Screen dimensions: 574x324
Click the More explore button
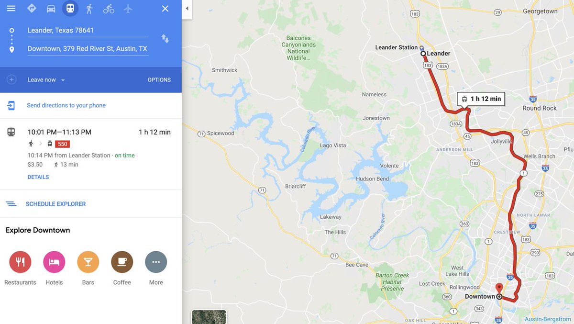tap(156, 262)
